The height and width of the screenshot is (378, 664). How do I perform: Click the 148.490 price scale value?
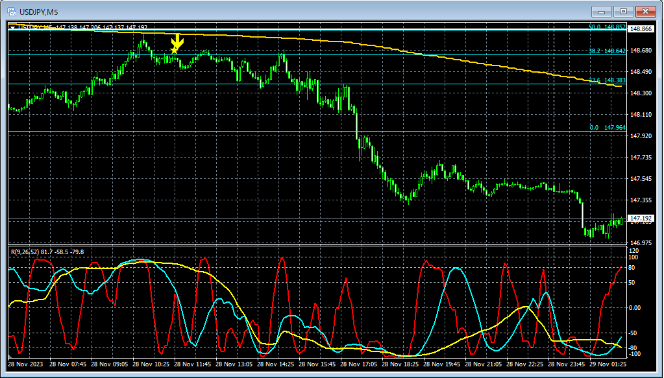(641, 72)
